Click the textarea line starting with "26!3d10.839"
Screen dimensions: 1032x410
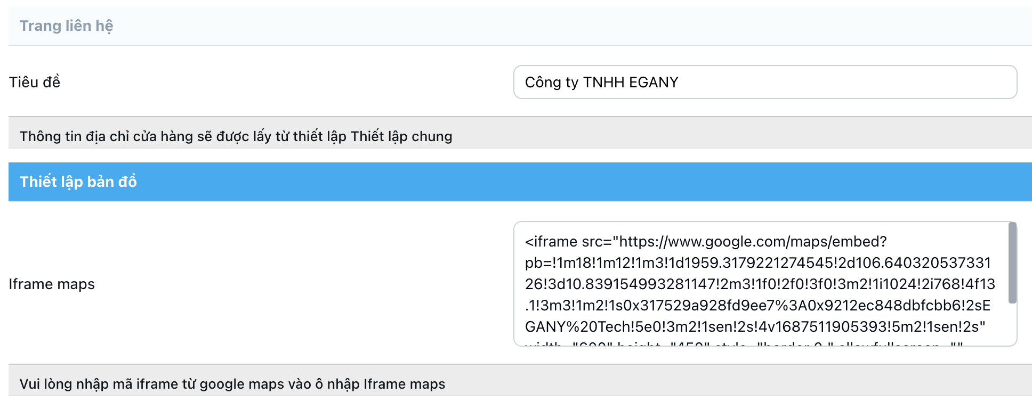(x=760, y=284)
